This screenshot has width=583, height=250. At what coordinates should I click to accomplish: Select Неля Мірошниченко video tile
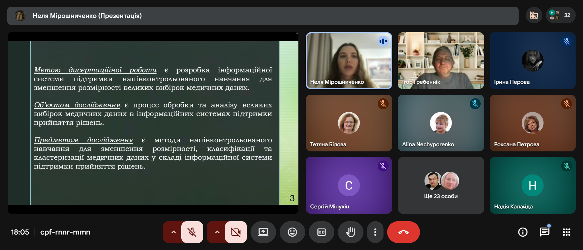[x=349, y=60]
